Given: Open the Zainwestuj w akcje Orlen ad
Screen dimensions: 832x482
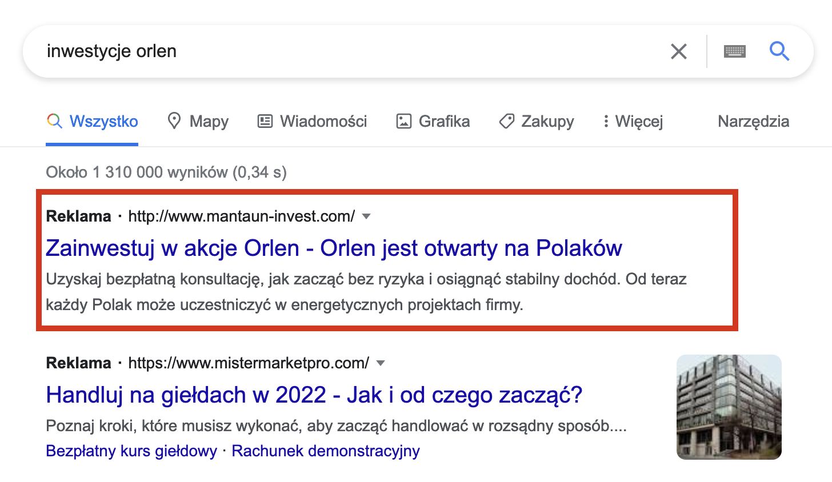Looking at the screenshot, I should coord(334,248).
